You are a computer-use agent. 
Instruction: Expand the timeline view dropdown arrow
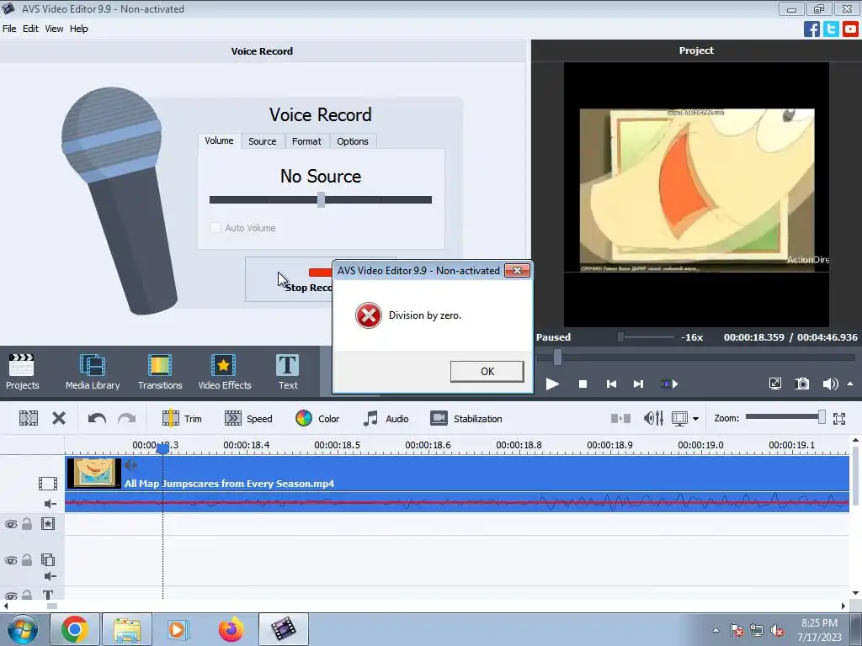click(695, 419)
